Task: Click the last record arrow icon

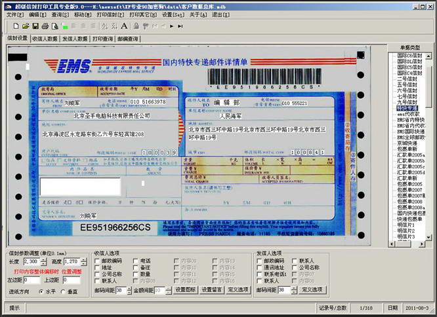Action: 180,26
